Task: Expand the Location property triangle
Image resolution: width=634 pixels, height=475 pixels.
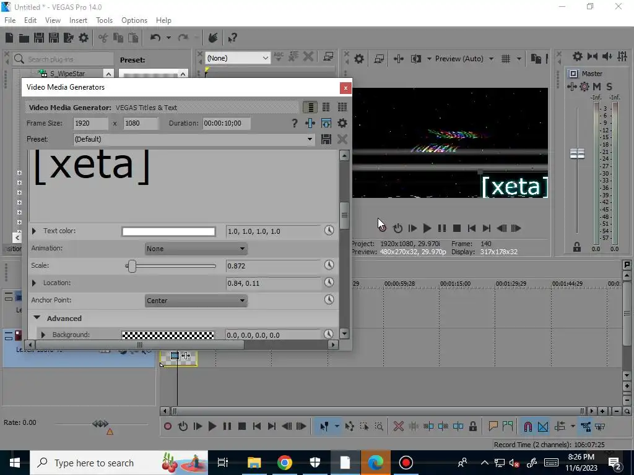Action: pos(34,283)
